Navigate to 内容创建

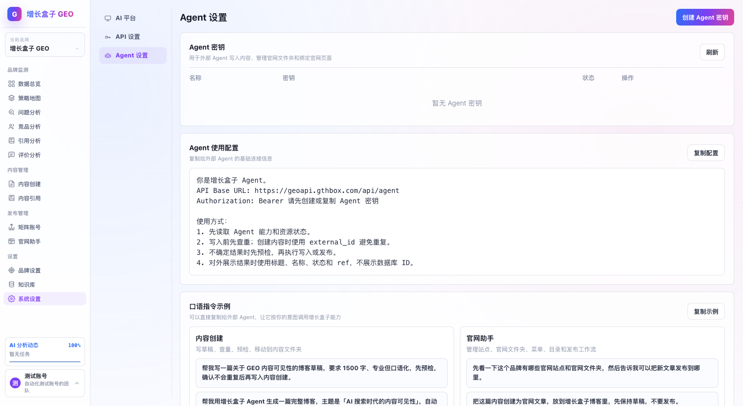click(x=45, y=184)
